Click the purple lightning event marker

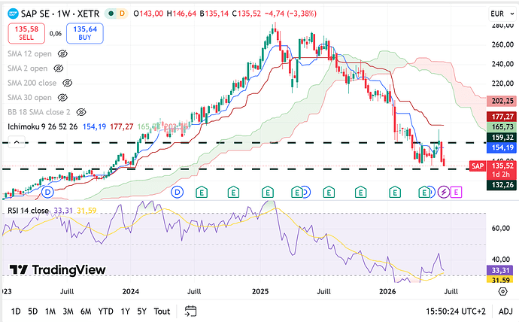(444, 192)
